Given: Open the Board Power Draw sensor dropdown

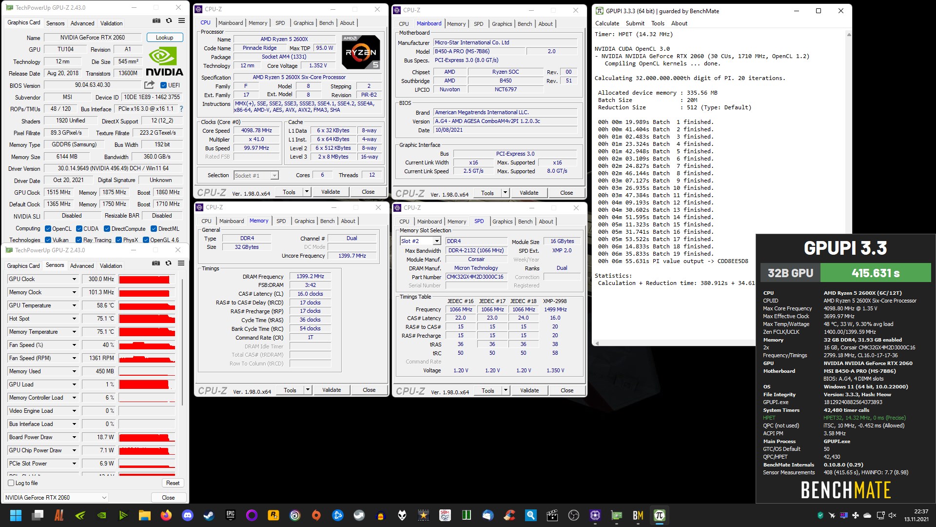Looking at the screenshot, I should tap(74, 437).
